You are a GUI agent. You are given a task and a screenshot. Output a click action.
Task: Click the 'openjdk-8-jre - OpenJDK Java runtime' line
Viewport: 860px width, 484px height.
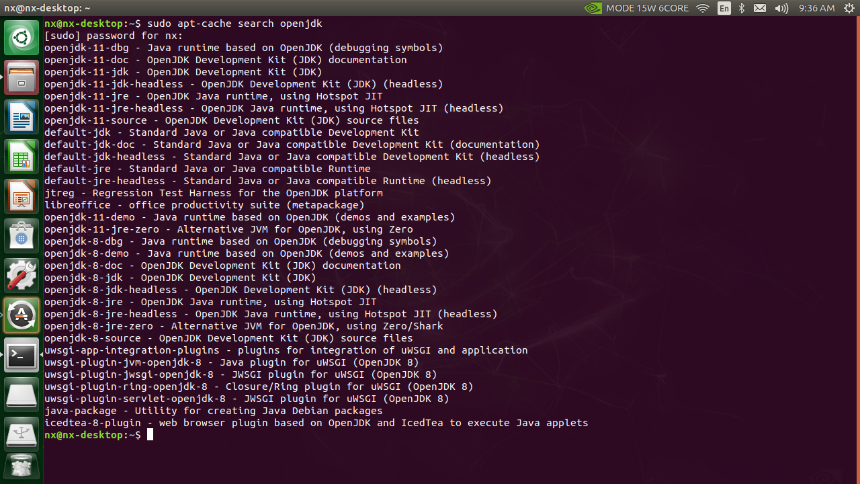click(x=210, y=302)
